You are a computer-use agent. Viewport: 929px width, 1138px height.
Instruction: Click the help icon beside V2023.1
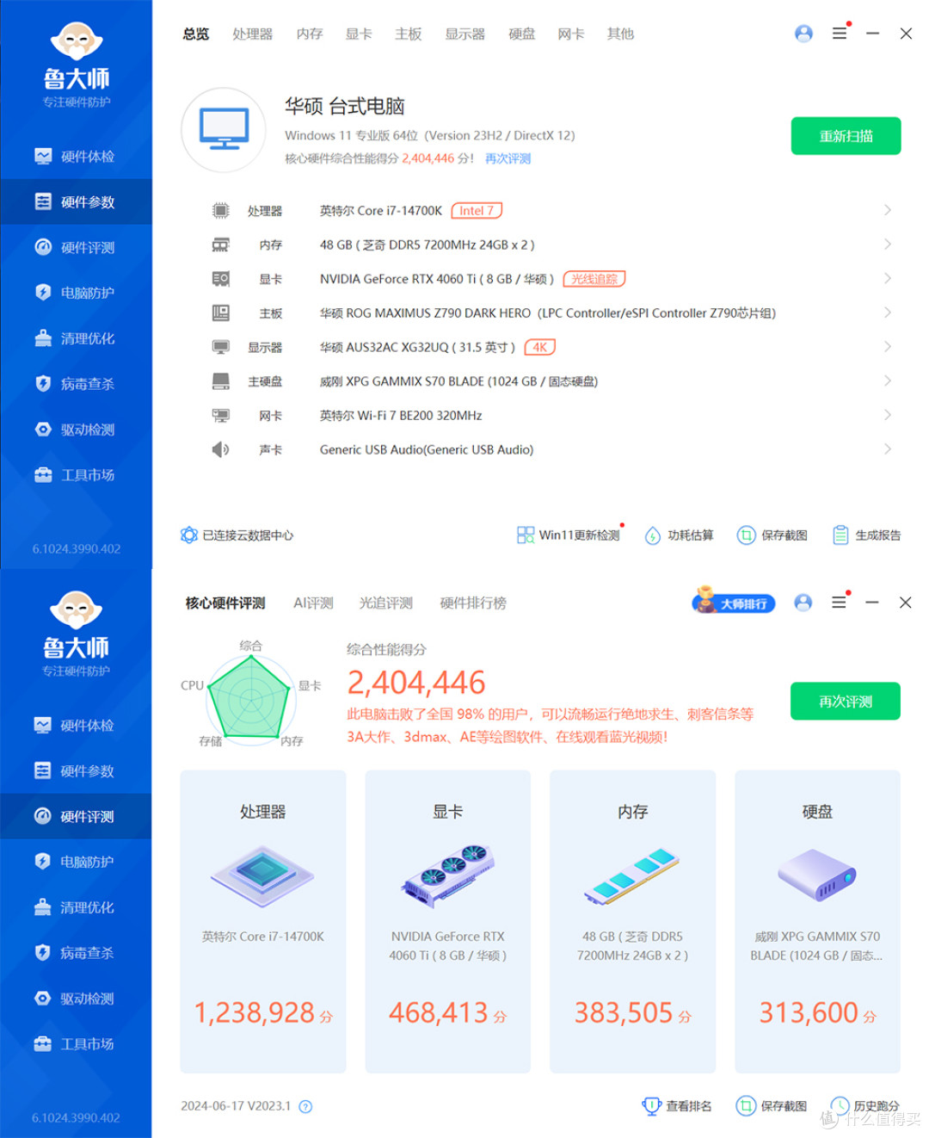click(305, 1107)
